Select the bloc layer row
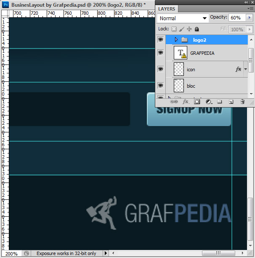 coord(207,86)
